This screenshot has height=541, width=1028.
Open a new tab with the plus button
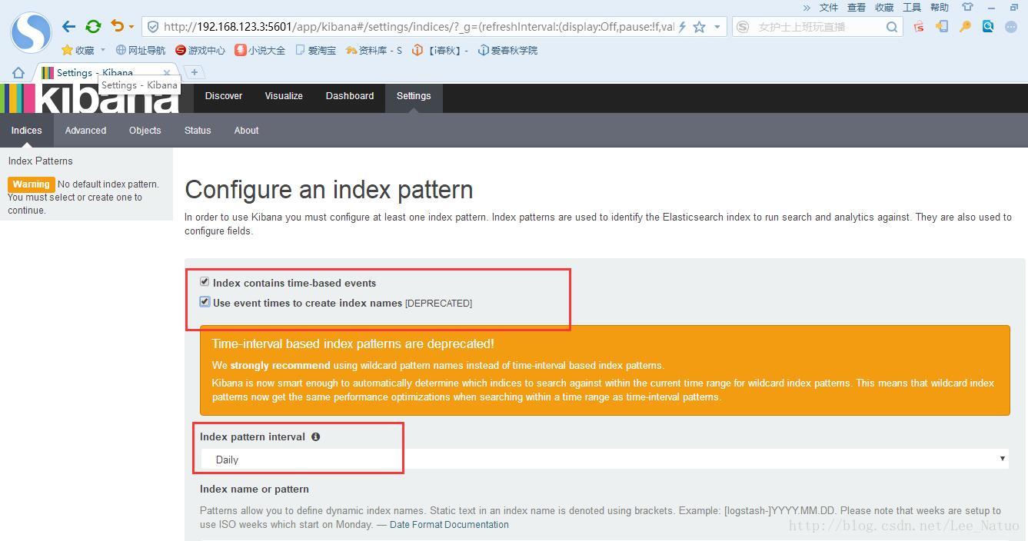coord(195,72)
